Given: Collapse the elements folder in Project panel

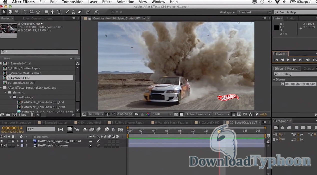Looking at the screenshot, I should [x=6, y=92].
